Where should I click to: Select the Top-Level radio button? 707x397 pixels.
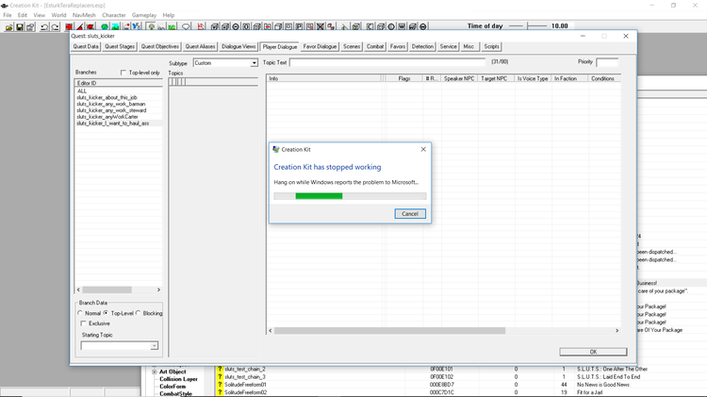[106, 313]
